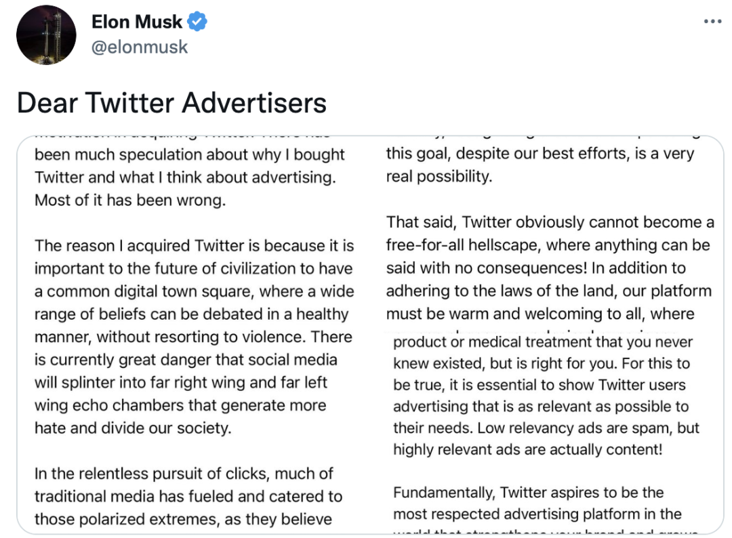Click the 'The reason I acquired Twitter' paragraph
This screenshot has height=538, width=732.
[x=195, y=337]
